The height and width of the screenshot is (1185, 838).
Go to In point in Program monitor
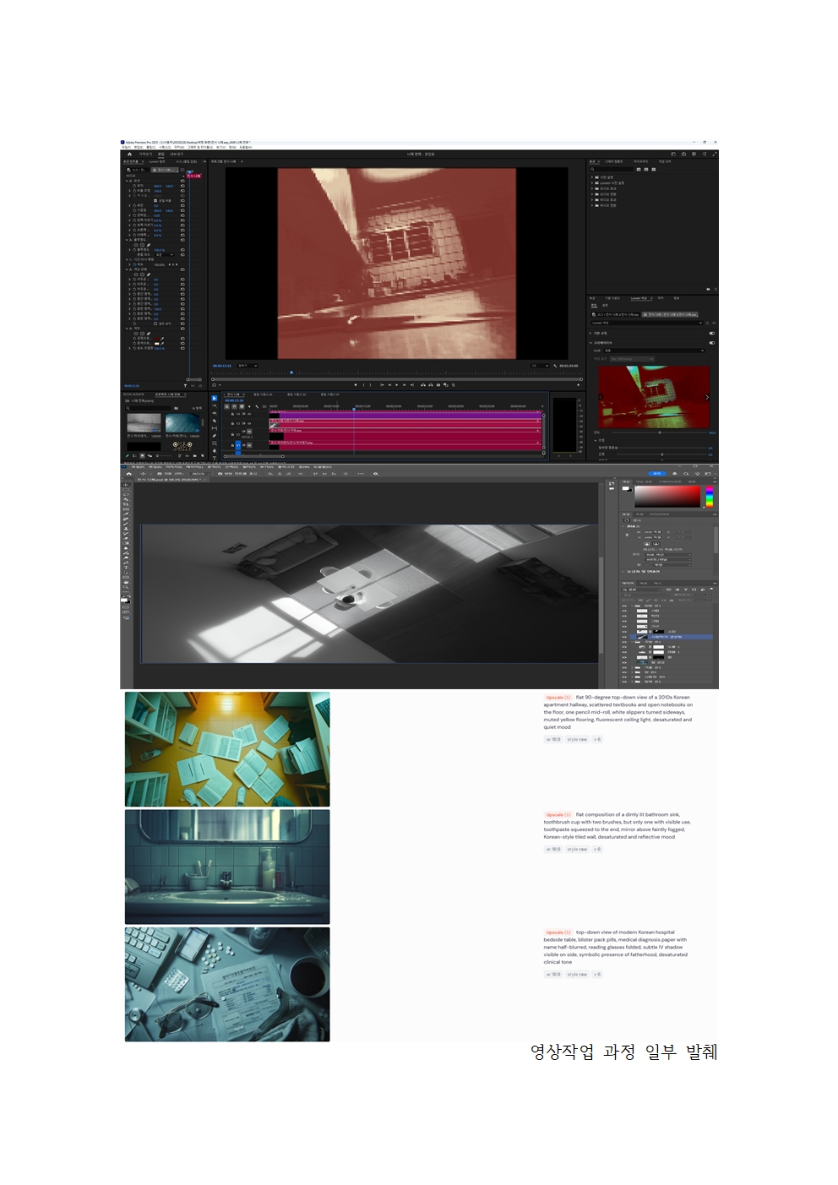(382, 385)
